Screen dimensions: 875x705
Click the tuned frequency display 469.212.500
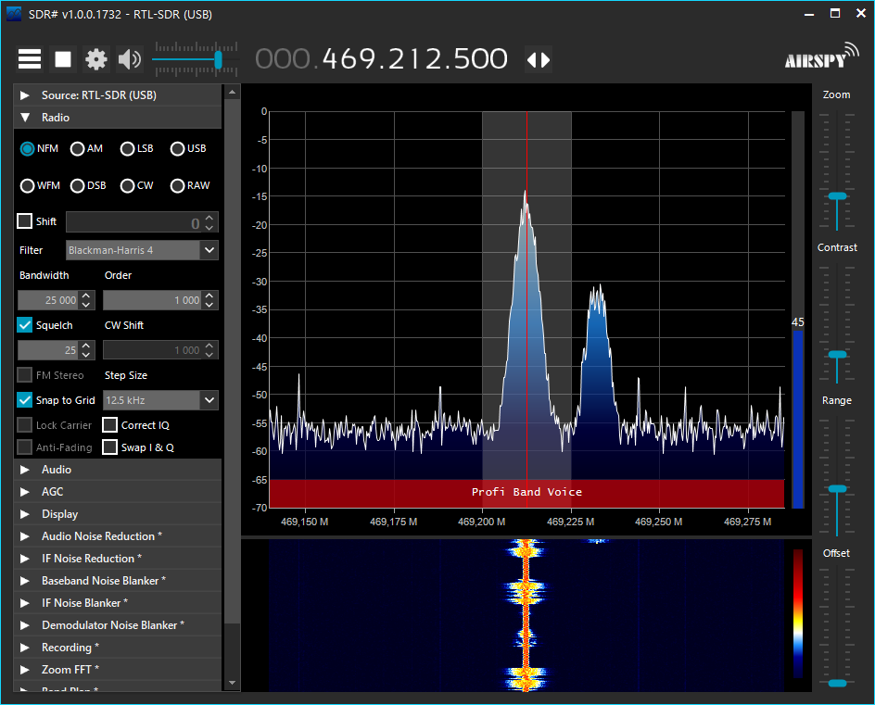tap(414, 58)
